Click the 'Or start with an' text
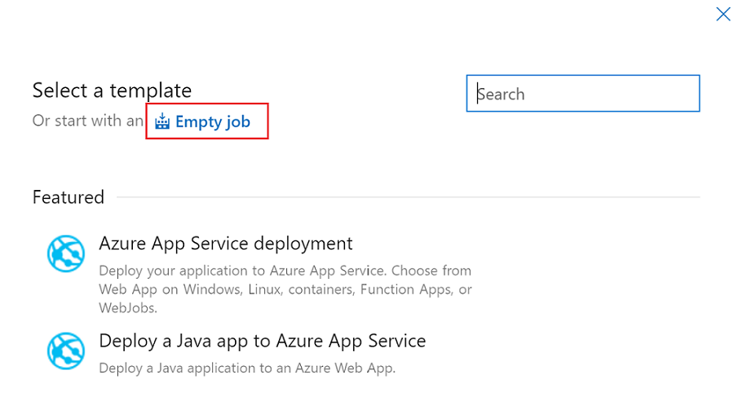The width and height of the screenshot is (734, 410). [x=88, y=121]
